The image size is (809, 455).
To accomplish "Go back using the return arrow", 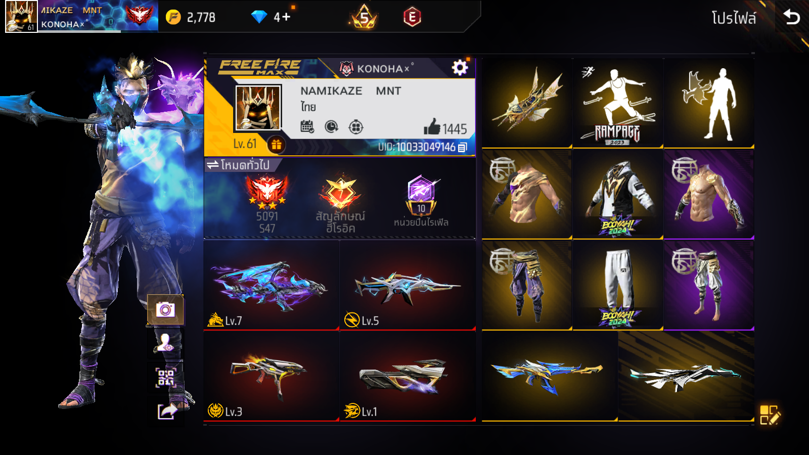I will click(x=791, y=18).
